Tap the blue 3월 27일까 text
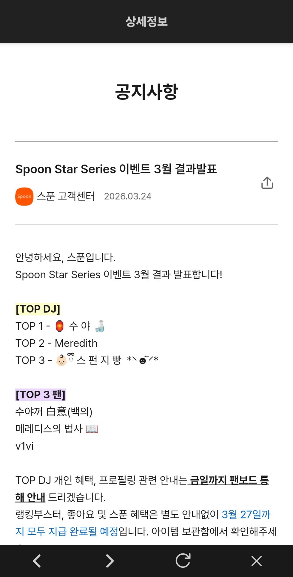Viewport: 293px width, 577px height. click(246, 514)
